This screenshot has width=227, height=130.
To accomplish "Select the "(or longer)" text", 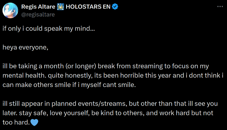I will pyautogui.click(x=81, y=66).
